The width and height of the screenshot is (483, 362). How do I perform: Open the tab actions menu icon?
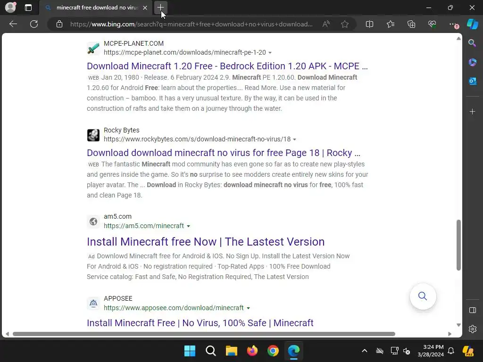click(28, 8)
